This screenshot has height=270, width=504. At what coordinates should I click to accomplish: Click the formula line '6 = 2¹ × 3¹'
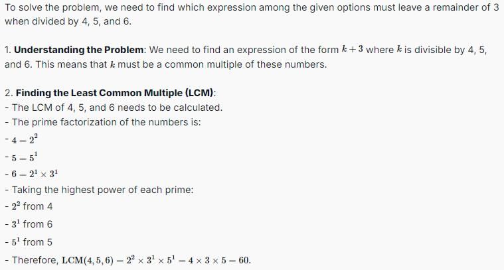coord(35,174)
